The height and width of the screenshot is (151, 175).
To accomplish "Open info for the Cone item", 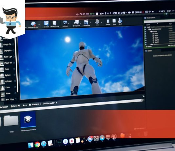I will coord(15,87).
